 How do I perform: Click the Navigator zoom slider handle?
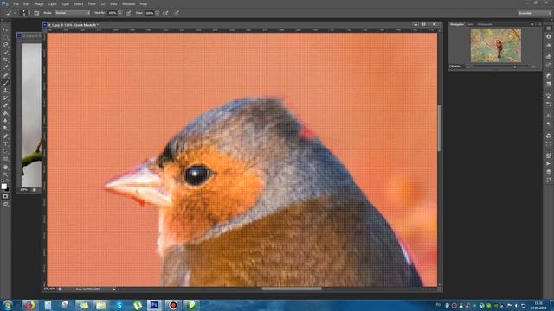(x=515, y=67)
